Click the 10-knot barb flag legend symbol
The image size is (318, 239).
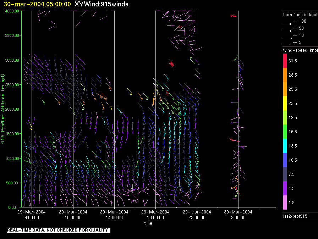pyautogui.click(x=288, y=38)
